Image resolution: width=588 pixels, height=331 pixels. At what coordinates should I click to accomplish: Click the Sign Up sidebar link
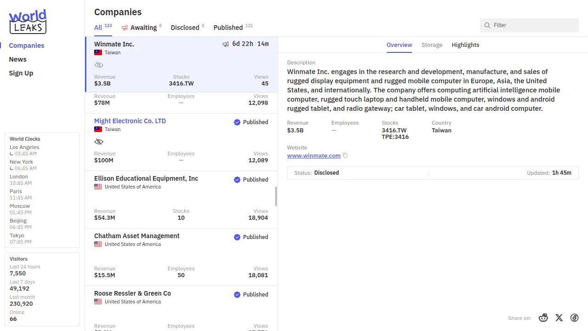[21, 73]
